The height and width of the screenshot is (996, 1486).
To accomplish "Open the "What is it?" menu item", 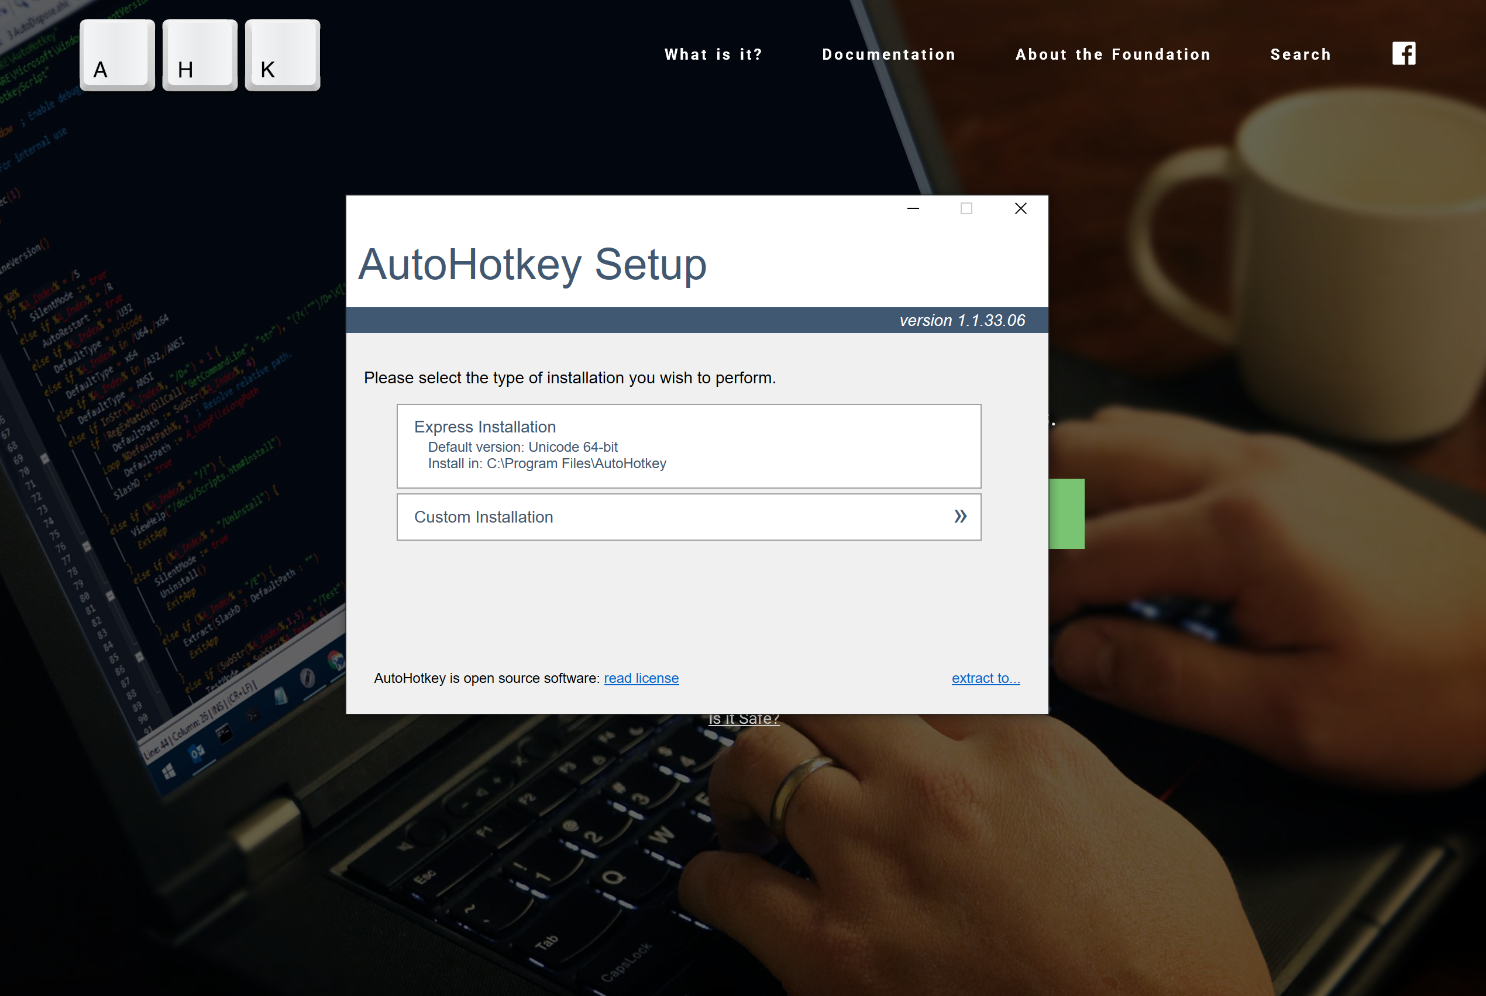I will click(713, 54).
